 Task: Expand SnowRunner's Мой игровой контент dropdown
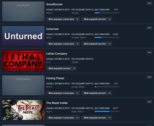pos(97,19)
